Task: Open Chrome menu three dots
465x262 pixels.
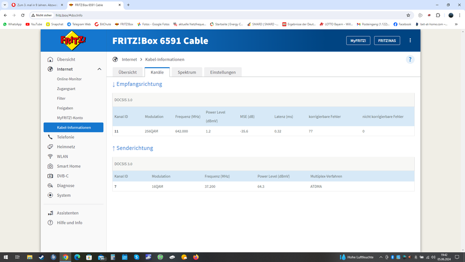Action: point(460,15)
